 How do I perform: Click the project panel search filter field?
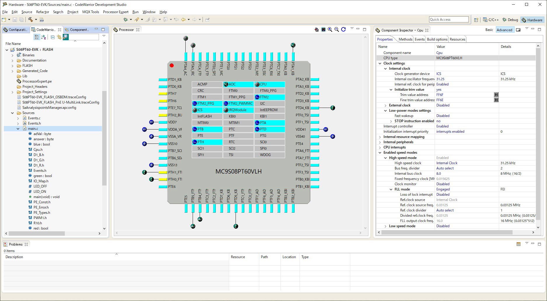click(x=84, y=37)
